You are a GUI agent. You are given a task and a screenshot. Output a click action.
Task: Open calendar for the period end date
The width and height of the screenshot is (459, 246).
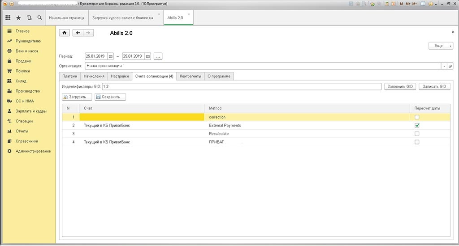pos(147,56)
